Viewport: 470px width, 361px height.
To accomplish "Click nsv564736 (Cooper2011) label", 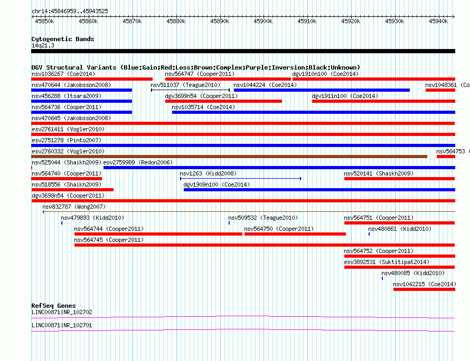I will click(x=67, y=107).
